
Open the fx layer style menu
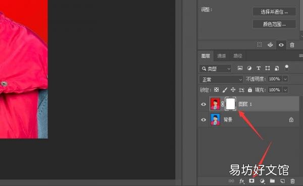[242, 181]
